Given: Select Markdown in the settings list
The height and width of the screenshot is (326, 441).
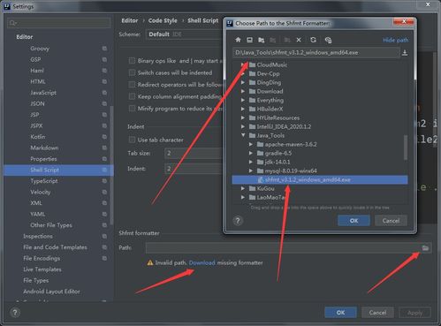Looking at the screenshot, I should click(x=44, y=148).
